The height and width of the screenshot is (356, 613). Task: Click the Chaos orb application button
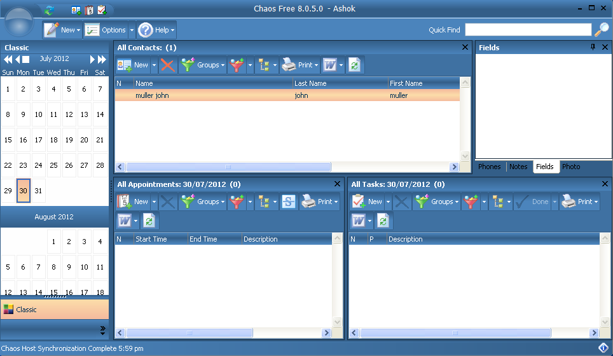(18, 22)
